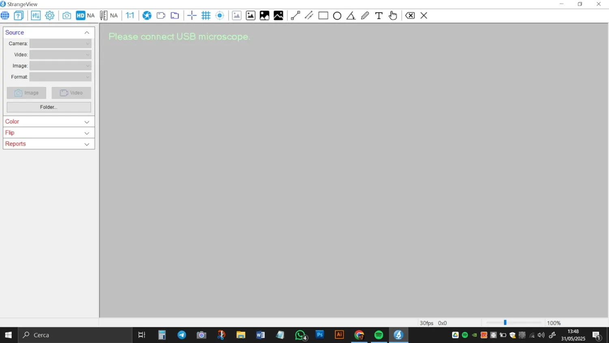
Task: Select the pencil freehand tool
Action: [365, 16]
